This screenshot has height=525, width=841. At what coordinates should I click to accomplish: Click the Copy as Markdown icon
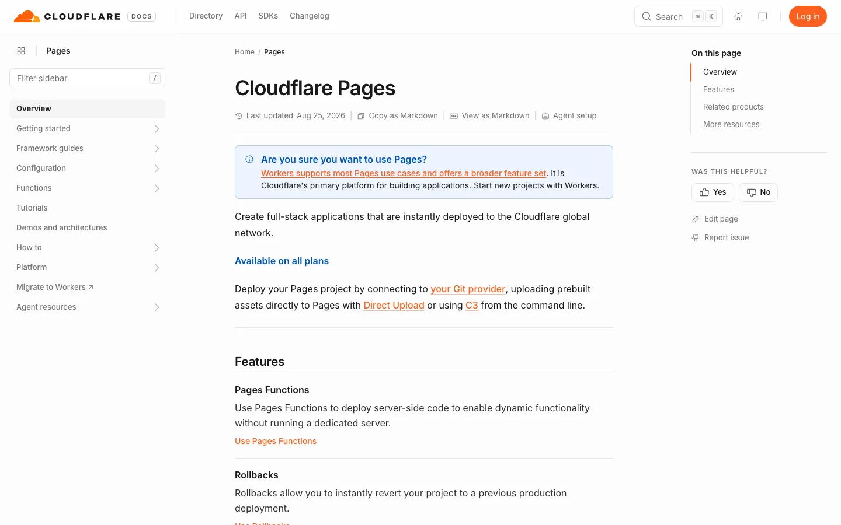(361, 116)
